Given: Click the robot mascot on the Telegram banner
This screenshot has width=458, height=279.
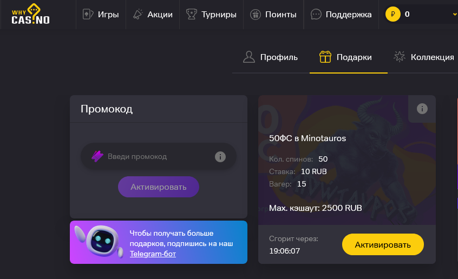Looking at the screenshot, I should [99, 241].
